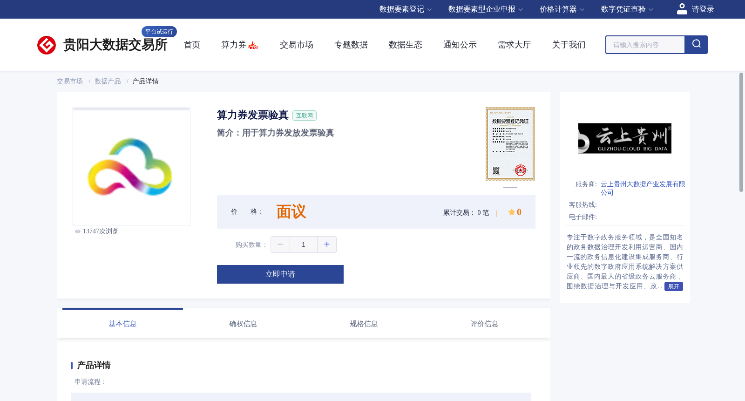This screenshot has width=745, height=401.
Task: Open the 专题数据 menu item
Action: [x=351, y=45]
